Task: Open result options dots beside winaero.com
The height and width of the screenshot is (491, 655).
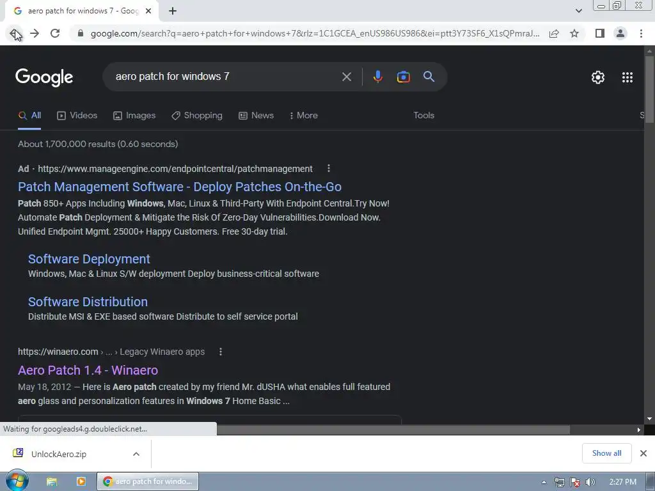Action: coord(221,352)
